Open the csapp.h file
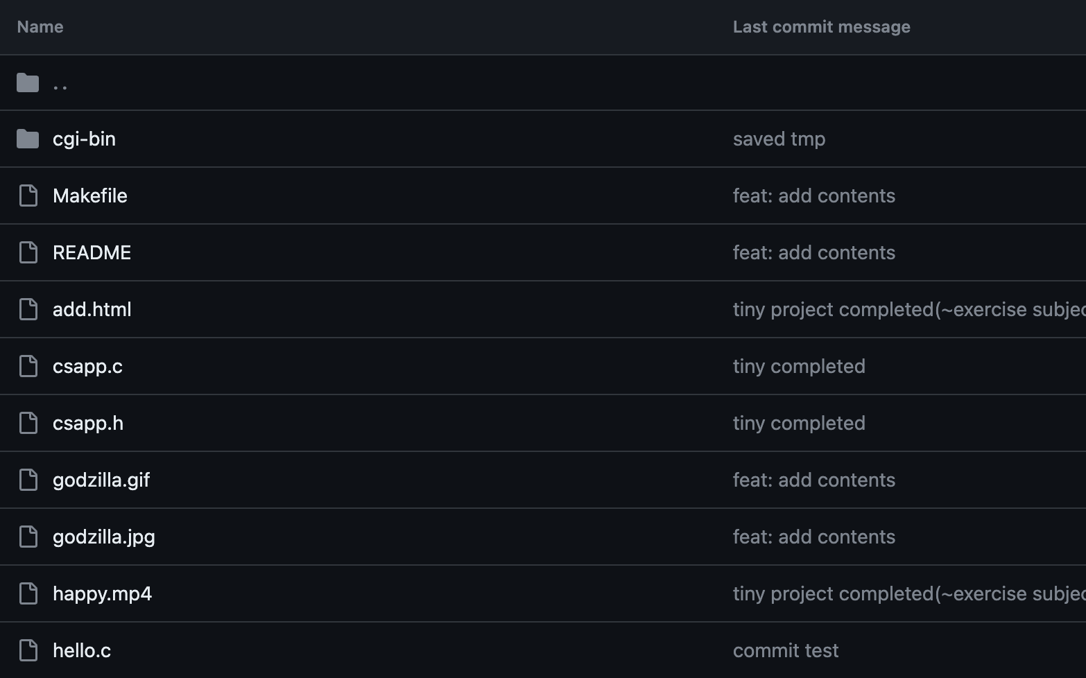 tap(88, 423)
